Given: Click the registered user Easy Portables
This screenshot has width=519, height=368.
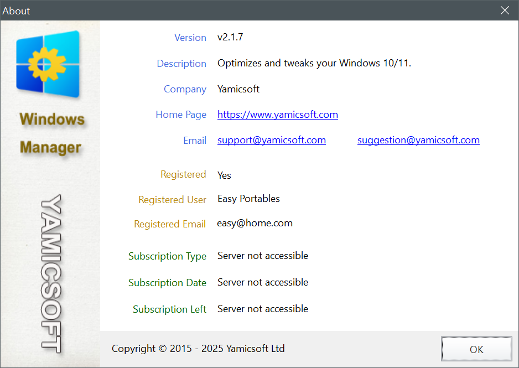Looking at the screenshot, I should coord(248,199).
